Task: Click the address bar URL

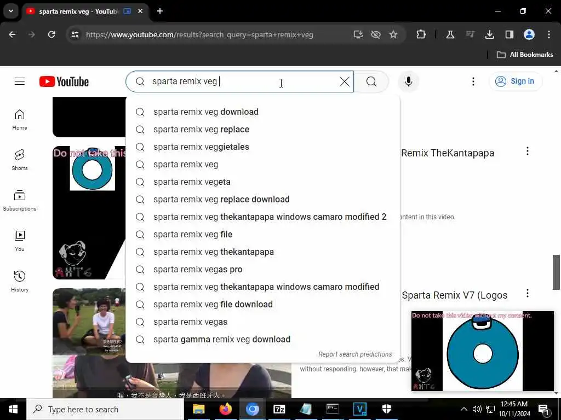Action: [x=199, y=34]
